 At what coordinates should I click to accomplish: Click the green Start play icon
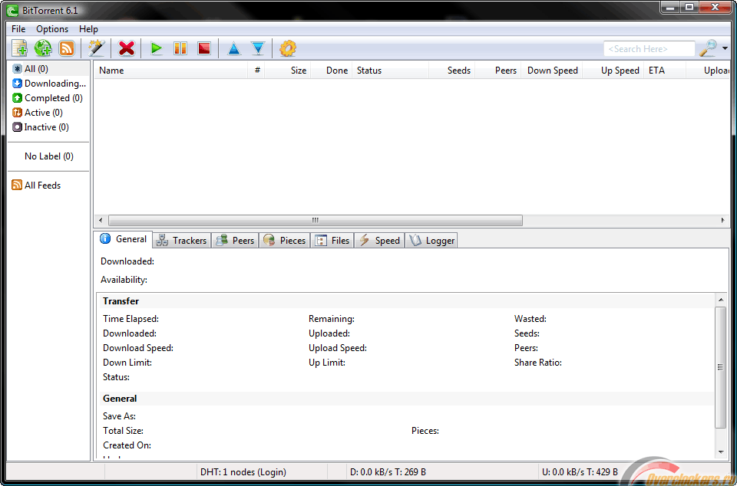pos(157,48)
